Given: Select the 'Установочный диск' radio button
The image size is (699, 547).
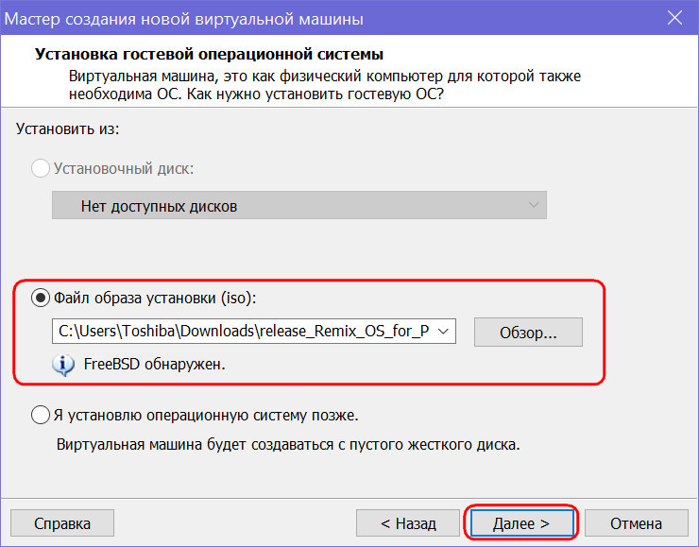Looking at the screenshot, I should [41, 168].
